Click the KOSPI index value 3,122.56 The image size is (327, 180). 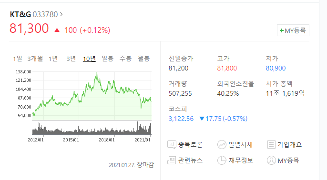point(181,119)
